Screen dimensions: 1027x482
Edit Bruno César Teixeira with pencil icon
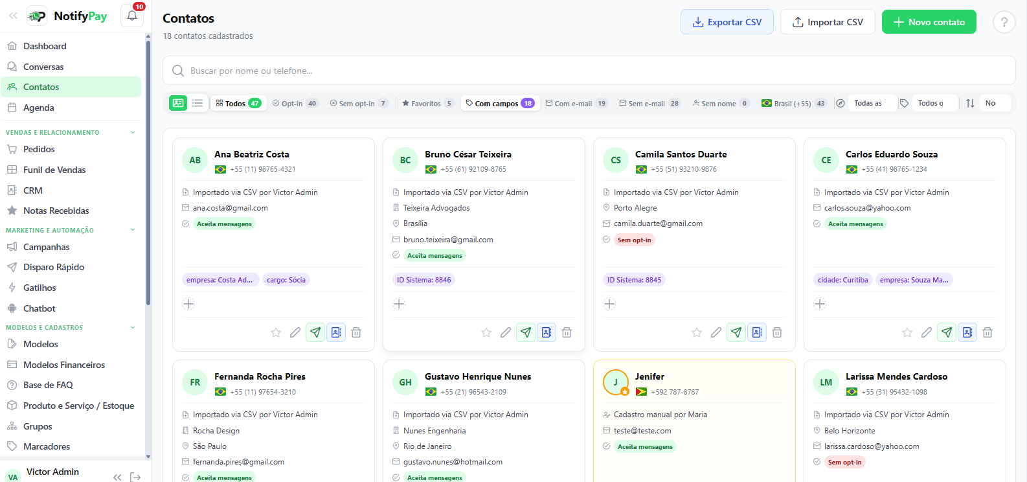506,332
